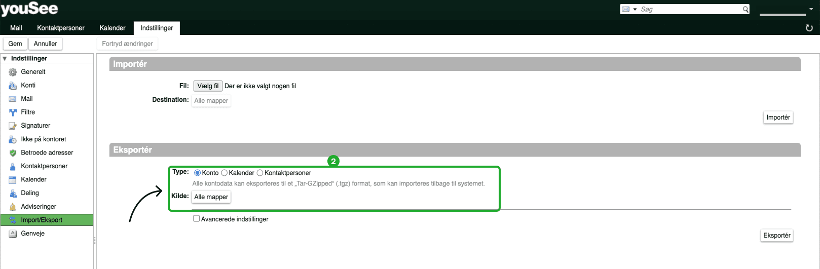Click in the Søg search field
This screenshot has height=269, width=820.
tap(689, 9)
